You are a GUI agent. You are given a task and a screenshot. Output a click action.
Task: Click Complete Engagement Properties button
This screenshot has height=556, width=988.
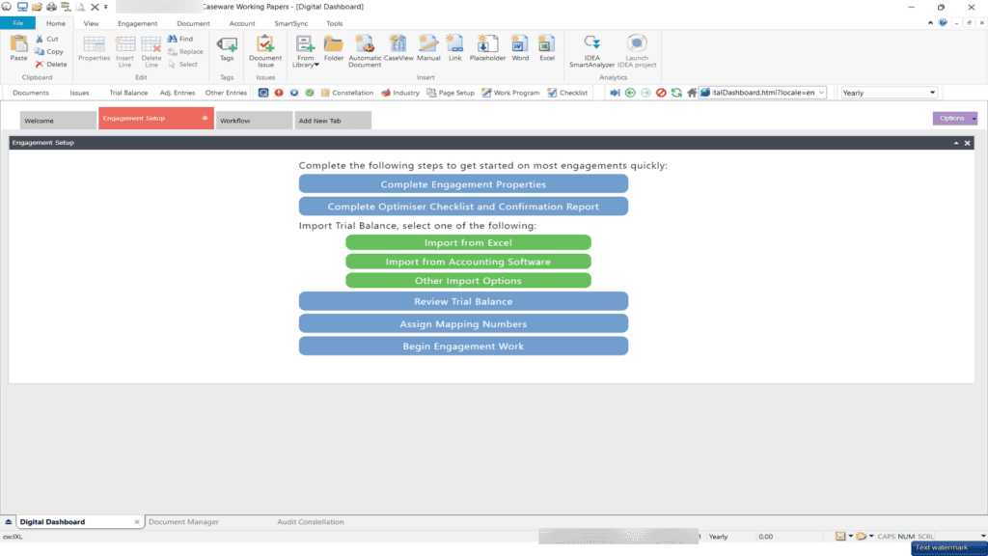point(463,184)
